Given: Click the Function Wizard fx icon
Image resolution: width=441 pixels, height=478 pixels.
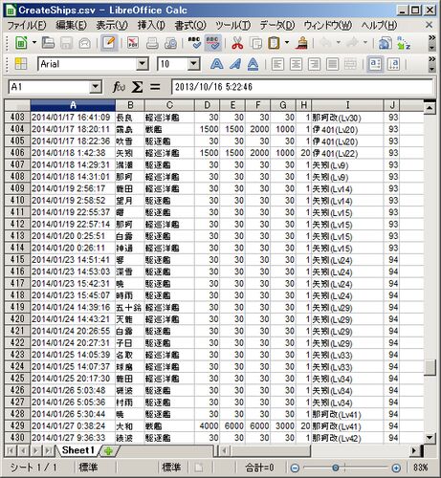Looking at the screenshot, I should click(119, 87).
